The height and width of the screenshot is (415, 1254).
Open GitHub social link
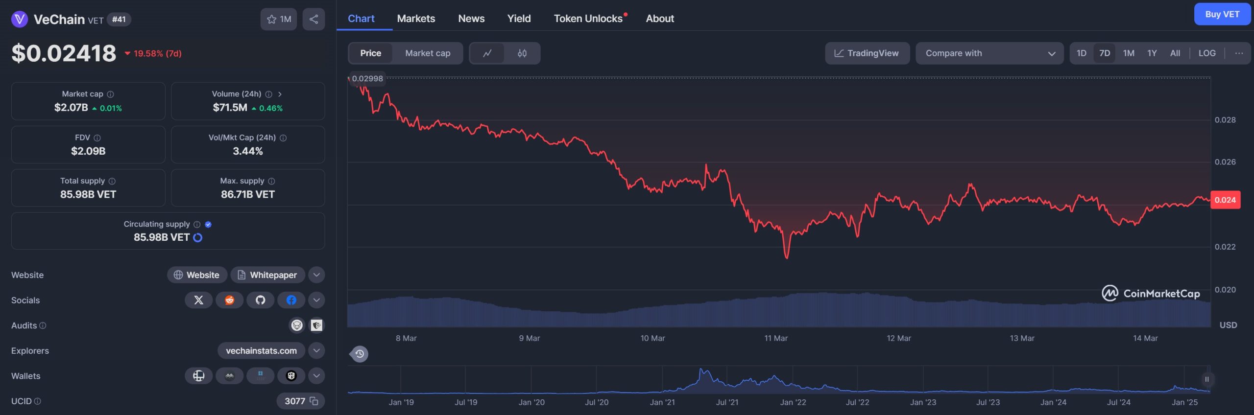[260, 300]
